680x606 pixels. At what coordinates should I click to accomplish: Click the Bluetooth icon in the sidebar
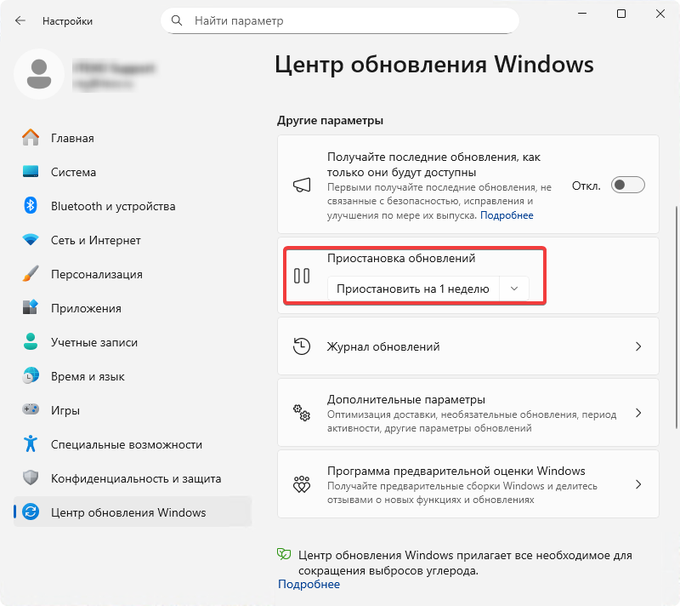pyautogui.click(x=29, y=206)
